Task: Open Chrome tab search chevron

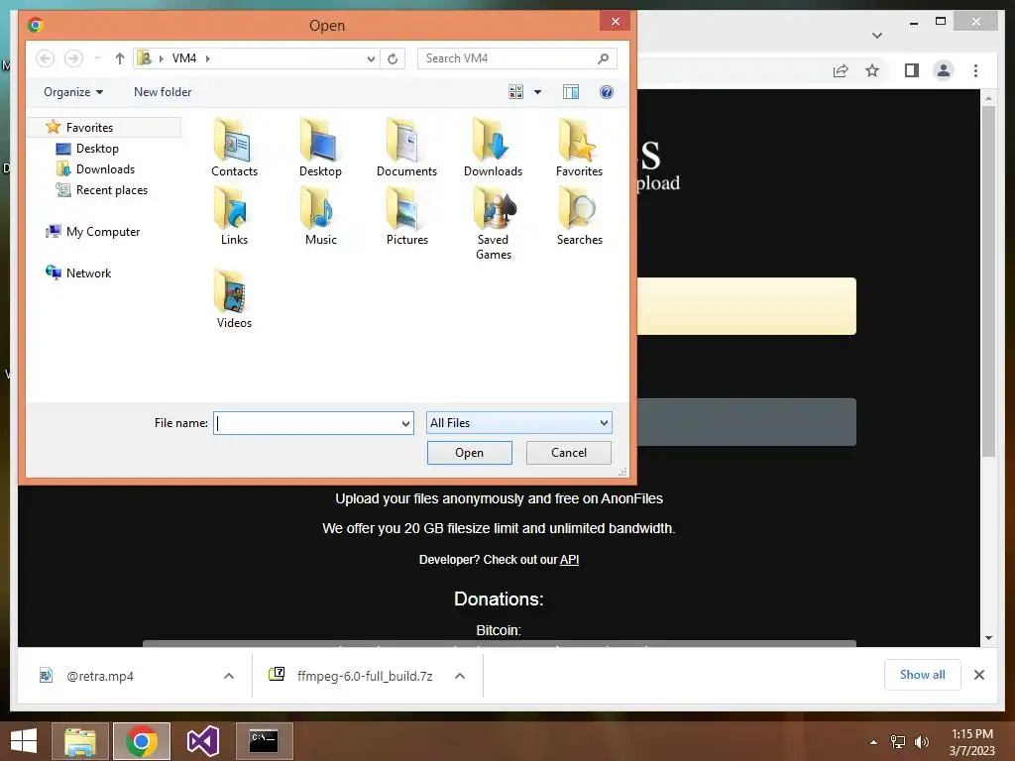Action: [877, 36]
